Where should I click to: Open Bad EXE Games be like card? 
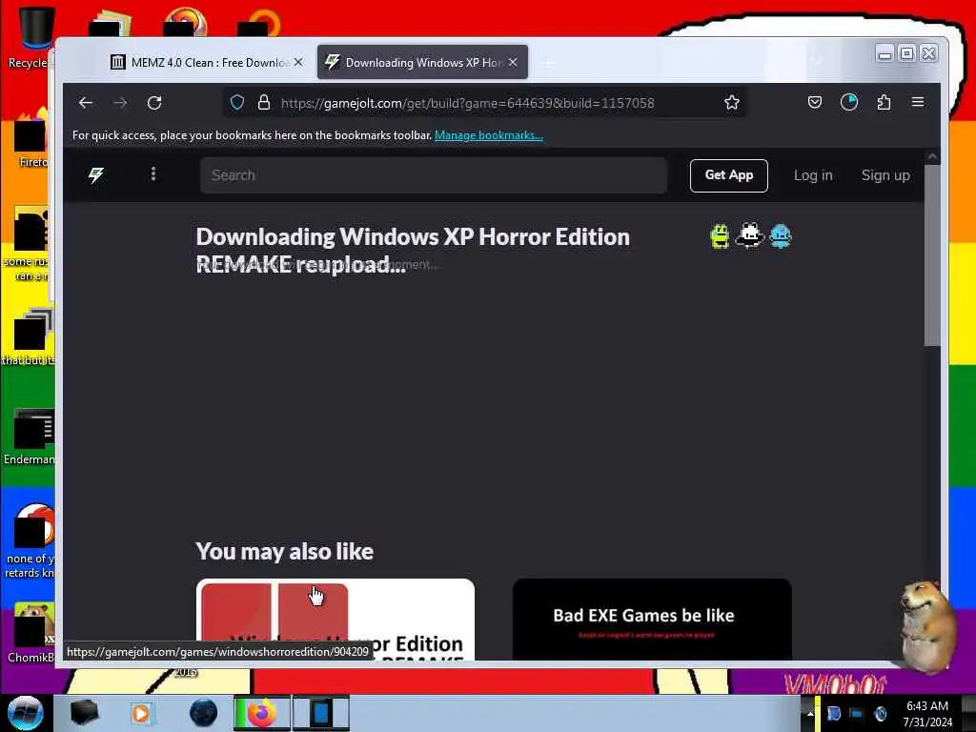point(652,619)
